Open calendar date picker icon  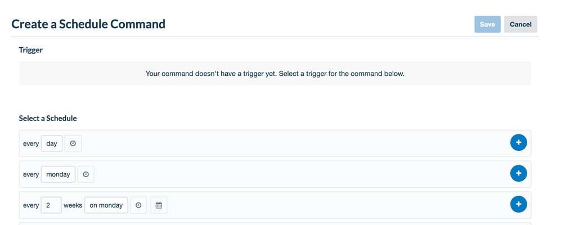[159, 205]
